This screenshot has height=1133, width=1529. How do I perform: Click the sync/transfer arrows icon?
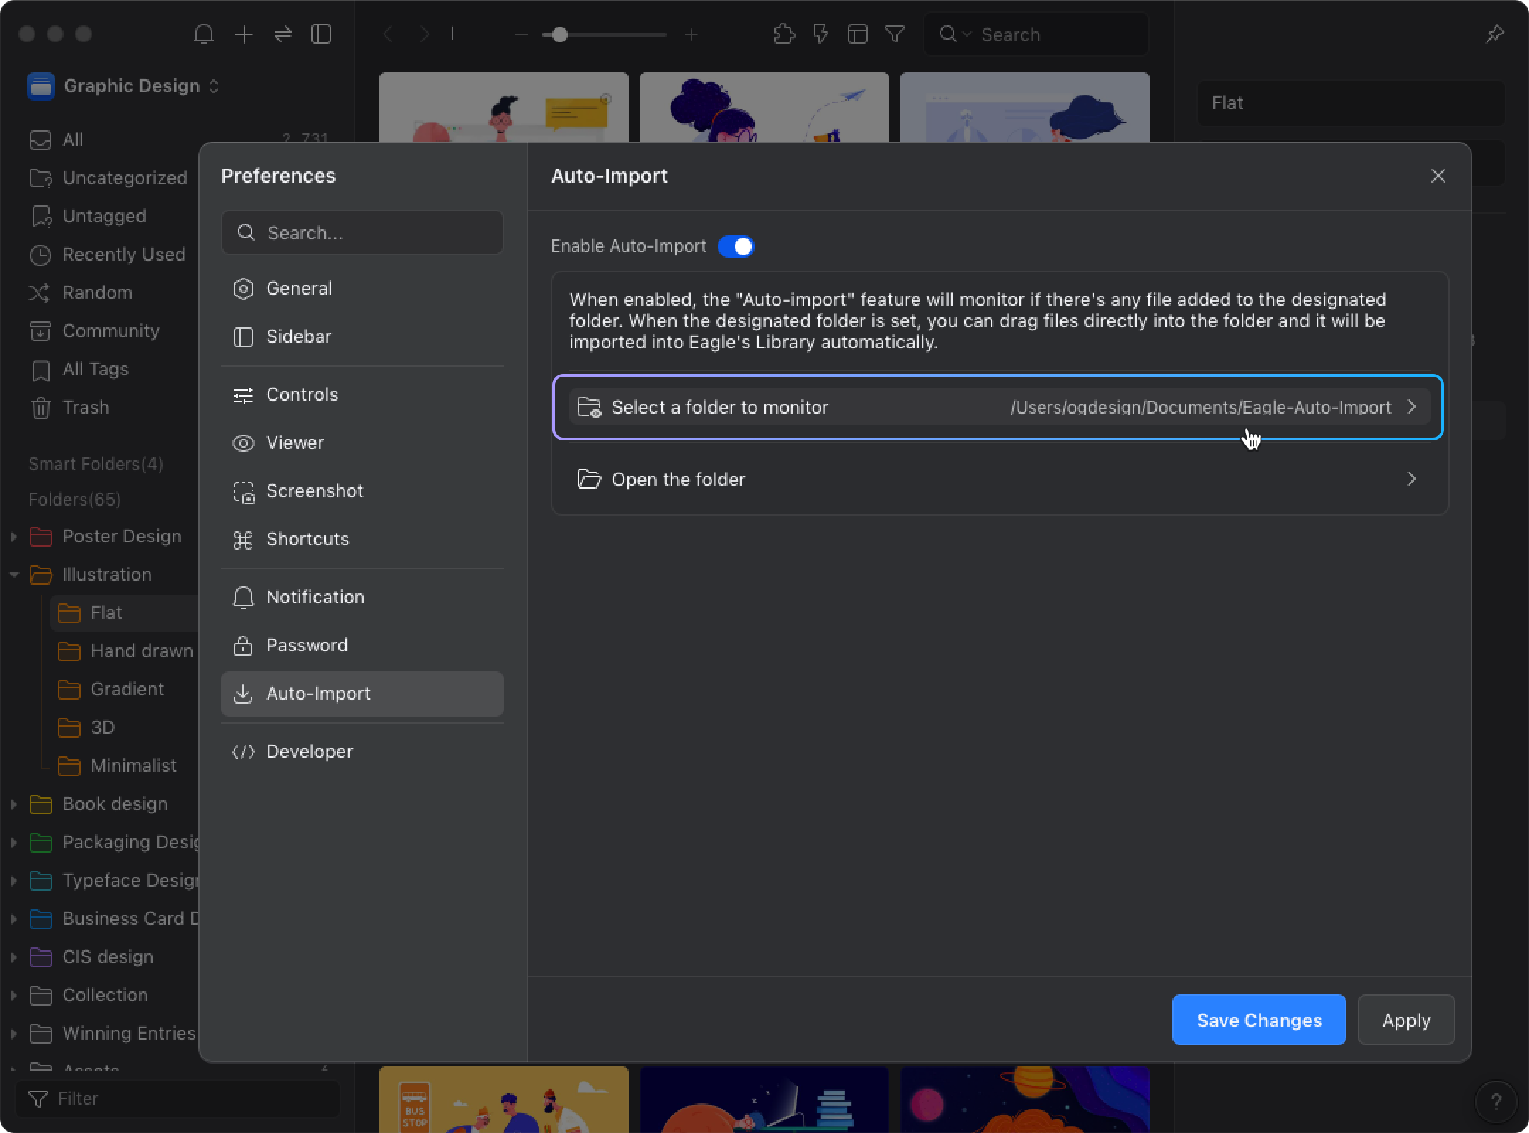coord(282,35)
